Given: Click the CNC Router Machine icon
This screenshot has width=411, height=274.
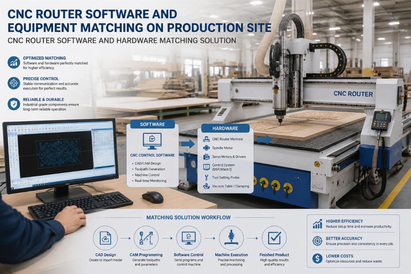Looking at the screenshot, I should 206,139.
